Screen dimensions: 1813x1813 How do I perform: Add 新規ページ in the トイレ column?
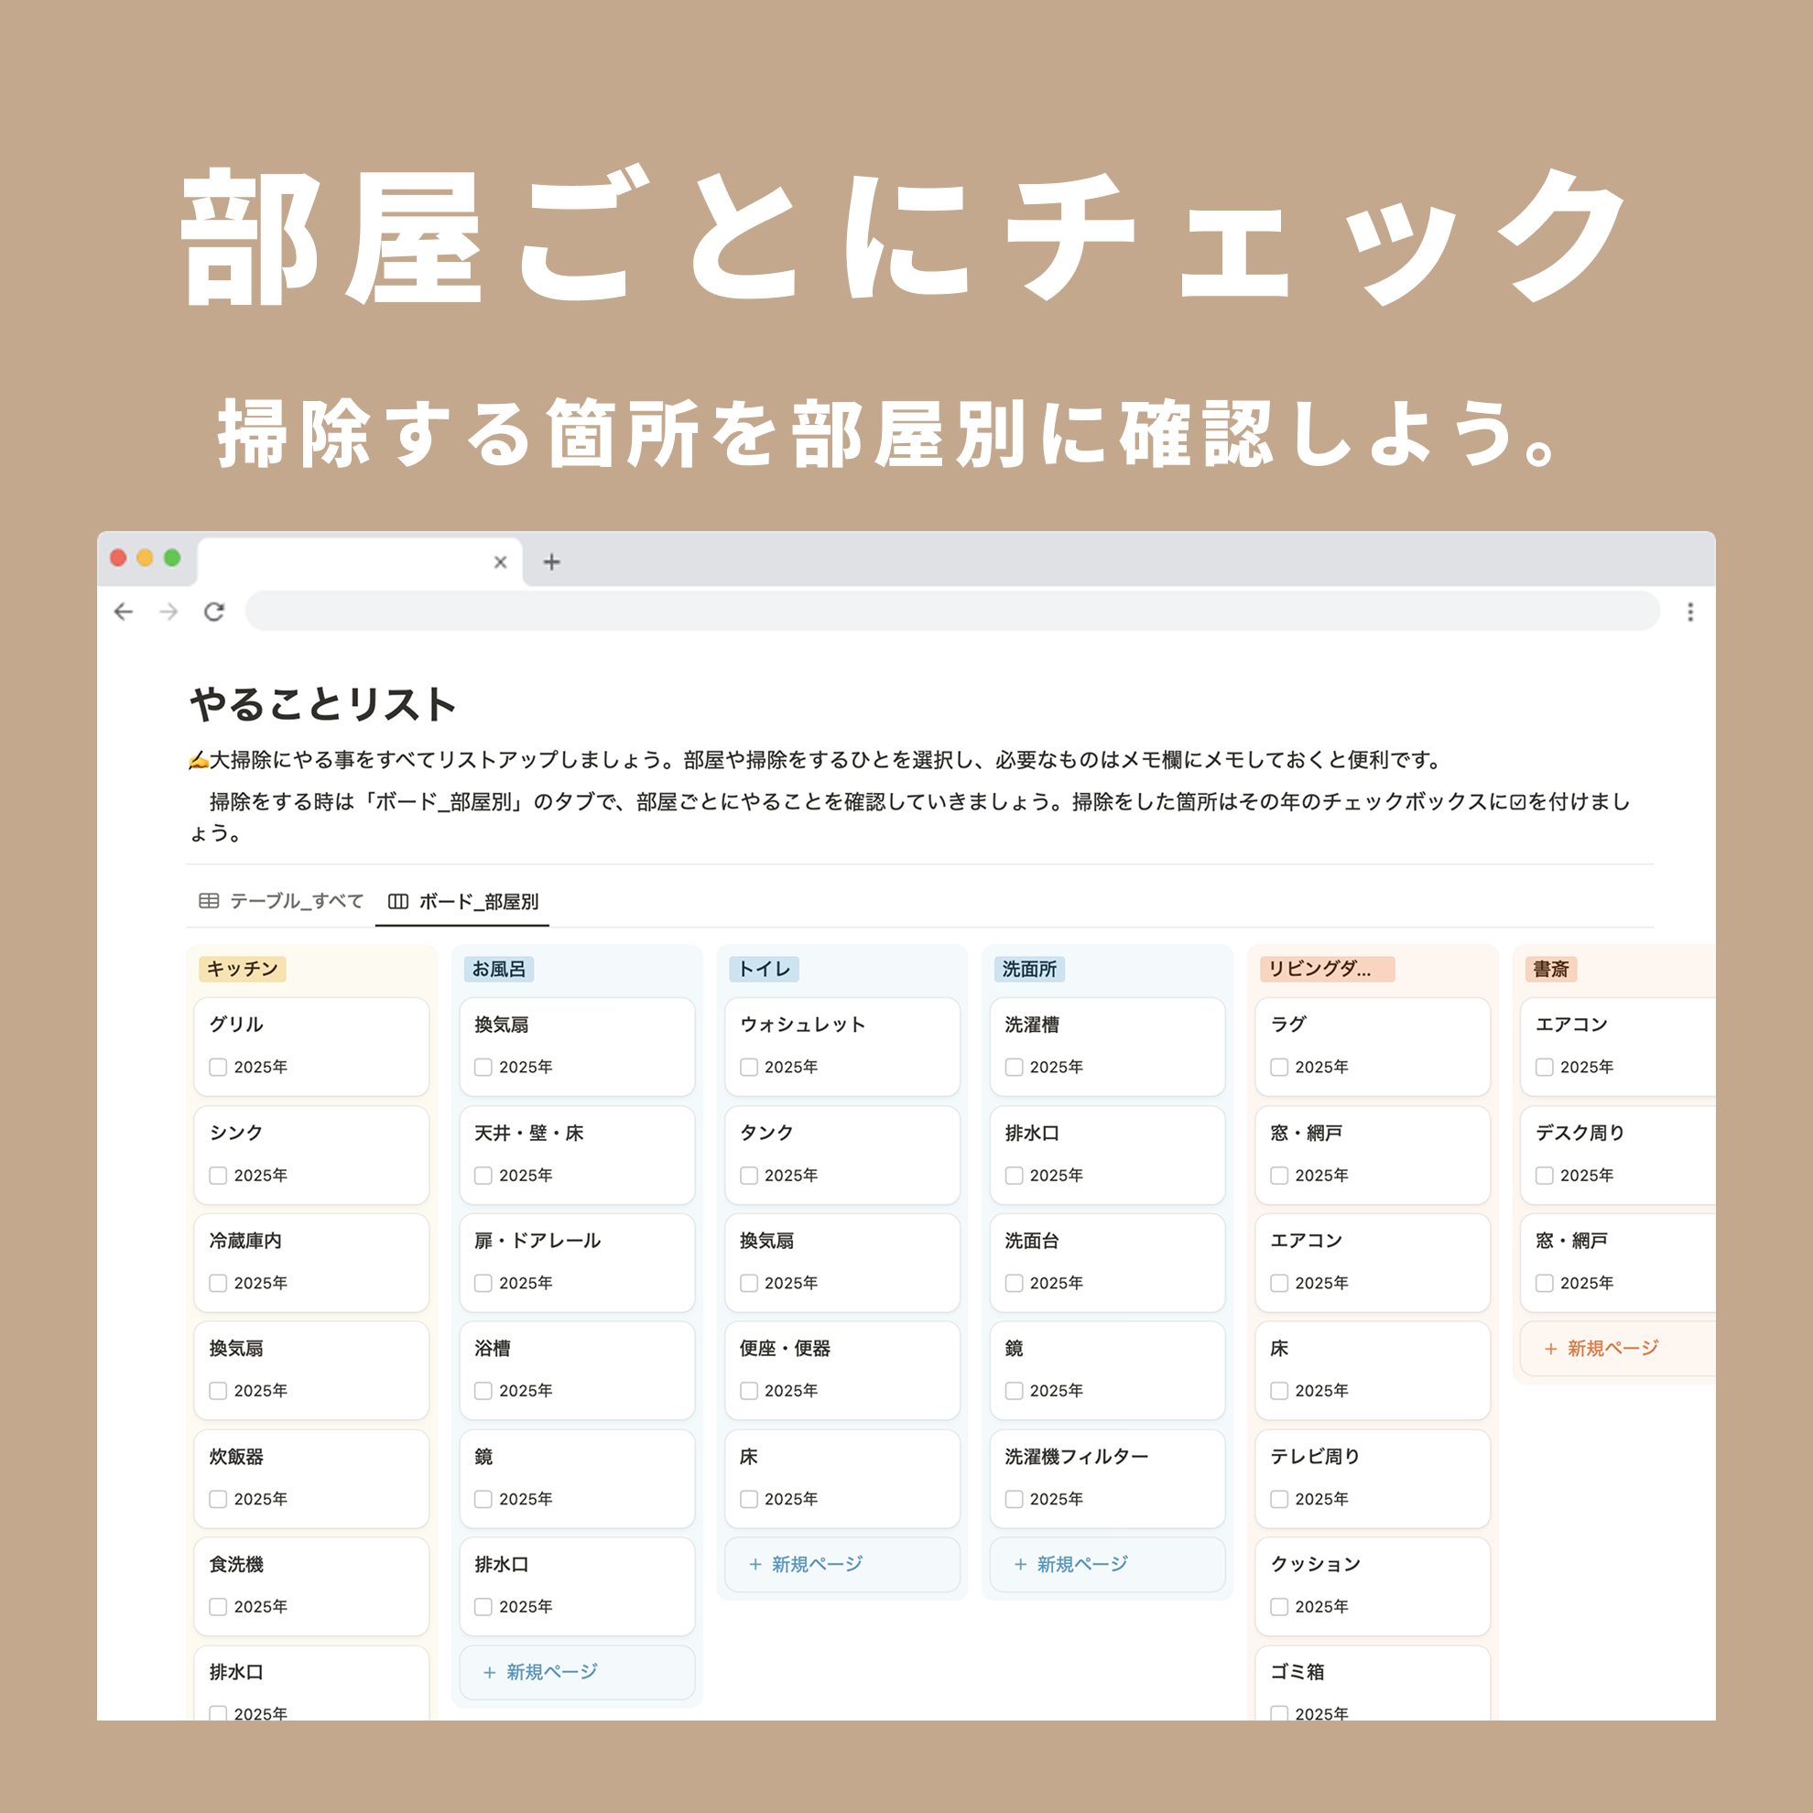pyautogui.click(x=807, y=1564)
